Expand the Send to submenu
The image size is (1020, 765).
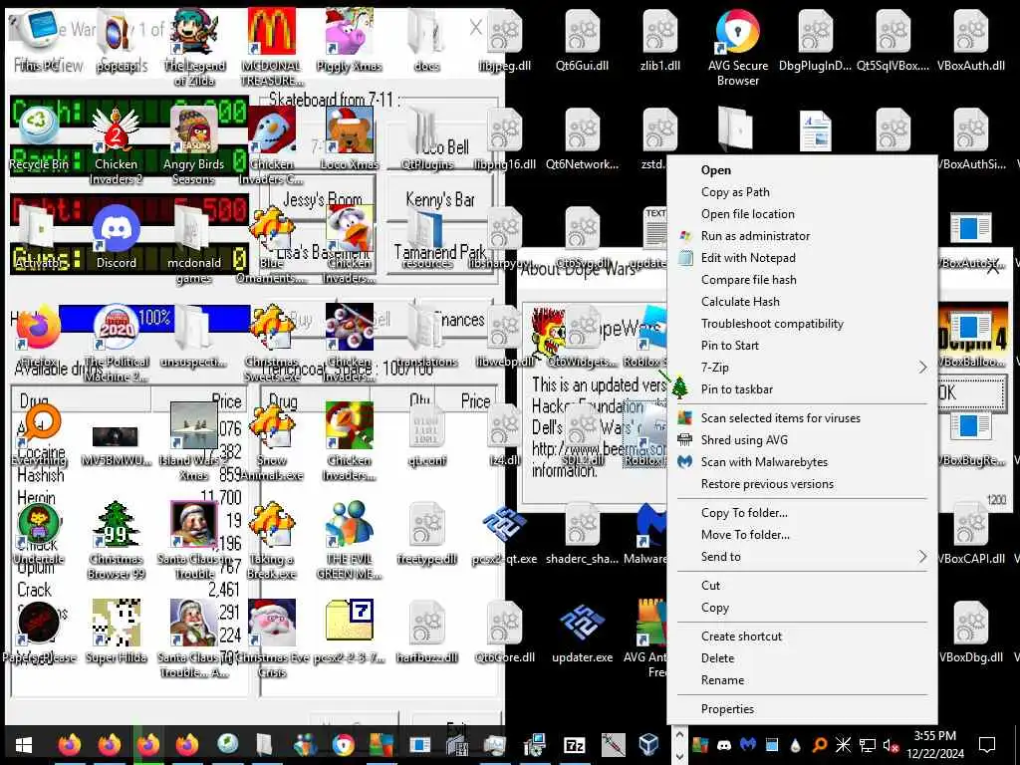803,557
